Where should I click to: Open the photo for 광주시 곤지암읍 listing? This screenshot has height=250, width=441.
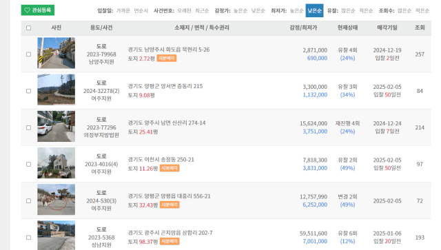[x=57, y=235]
